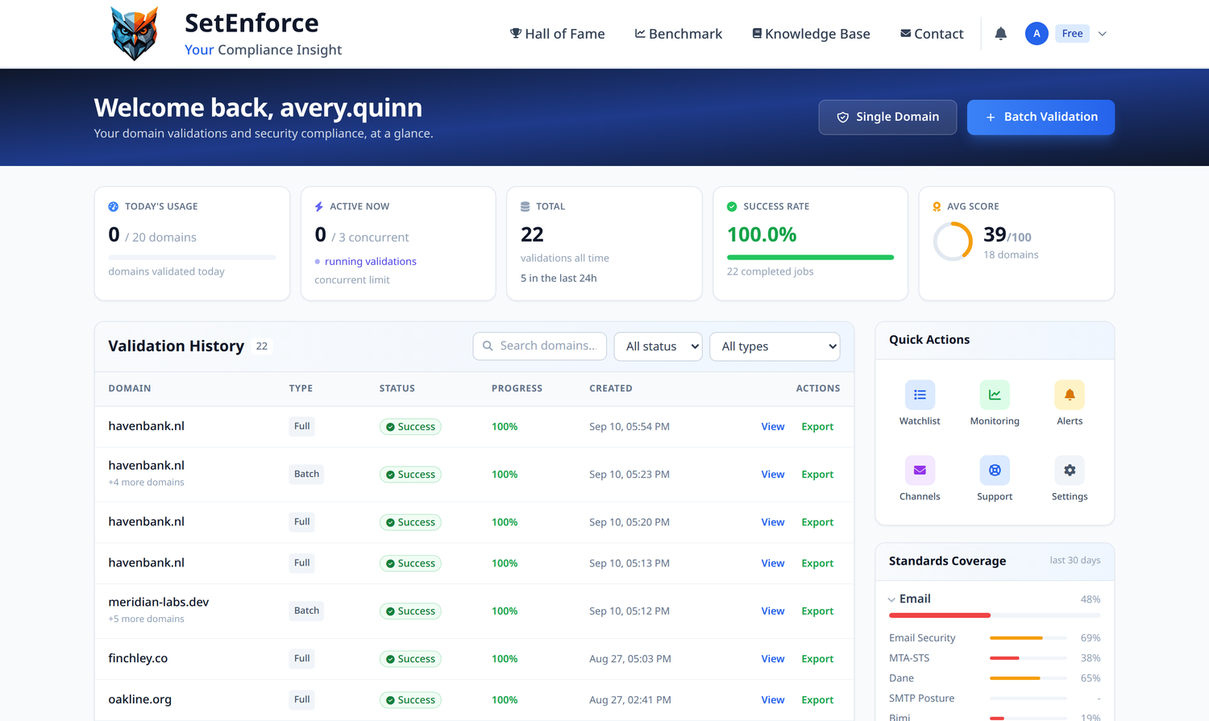Navigate to Contact page
The width and height of the screenshot is (1209, 721).
(x=932, y=34)
